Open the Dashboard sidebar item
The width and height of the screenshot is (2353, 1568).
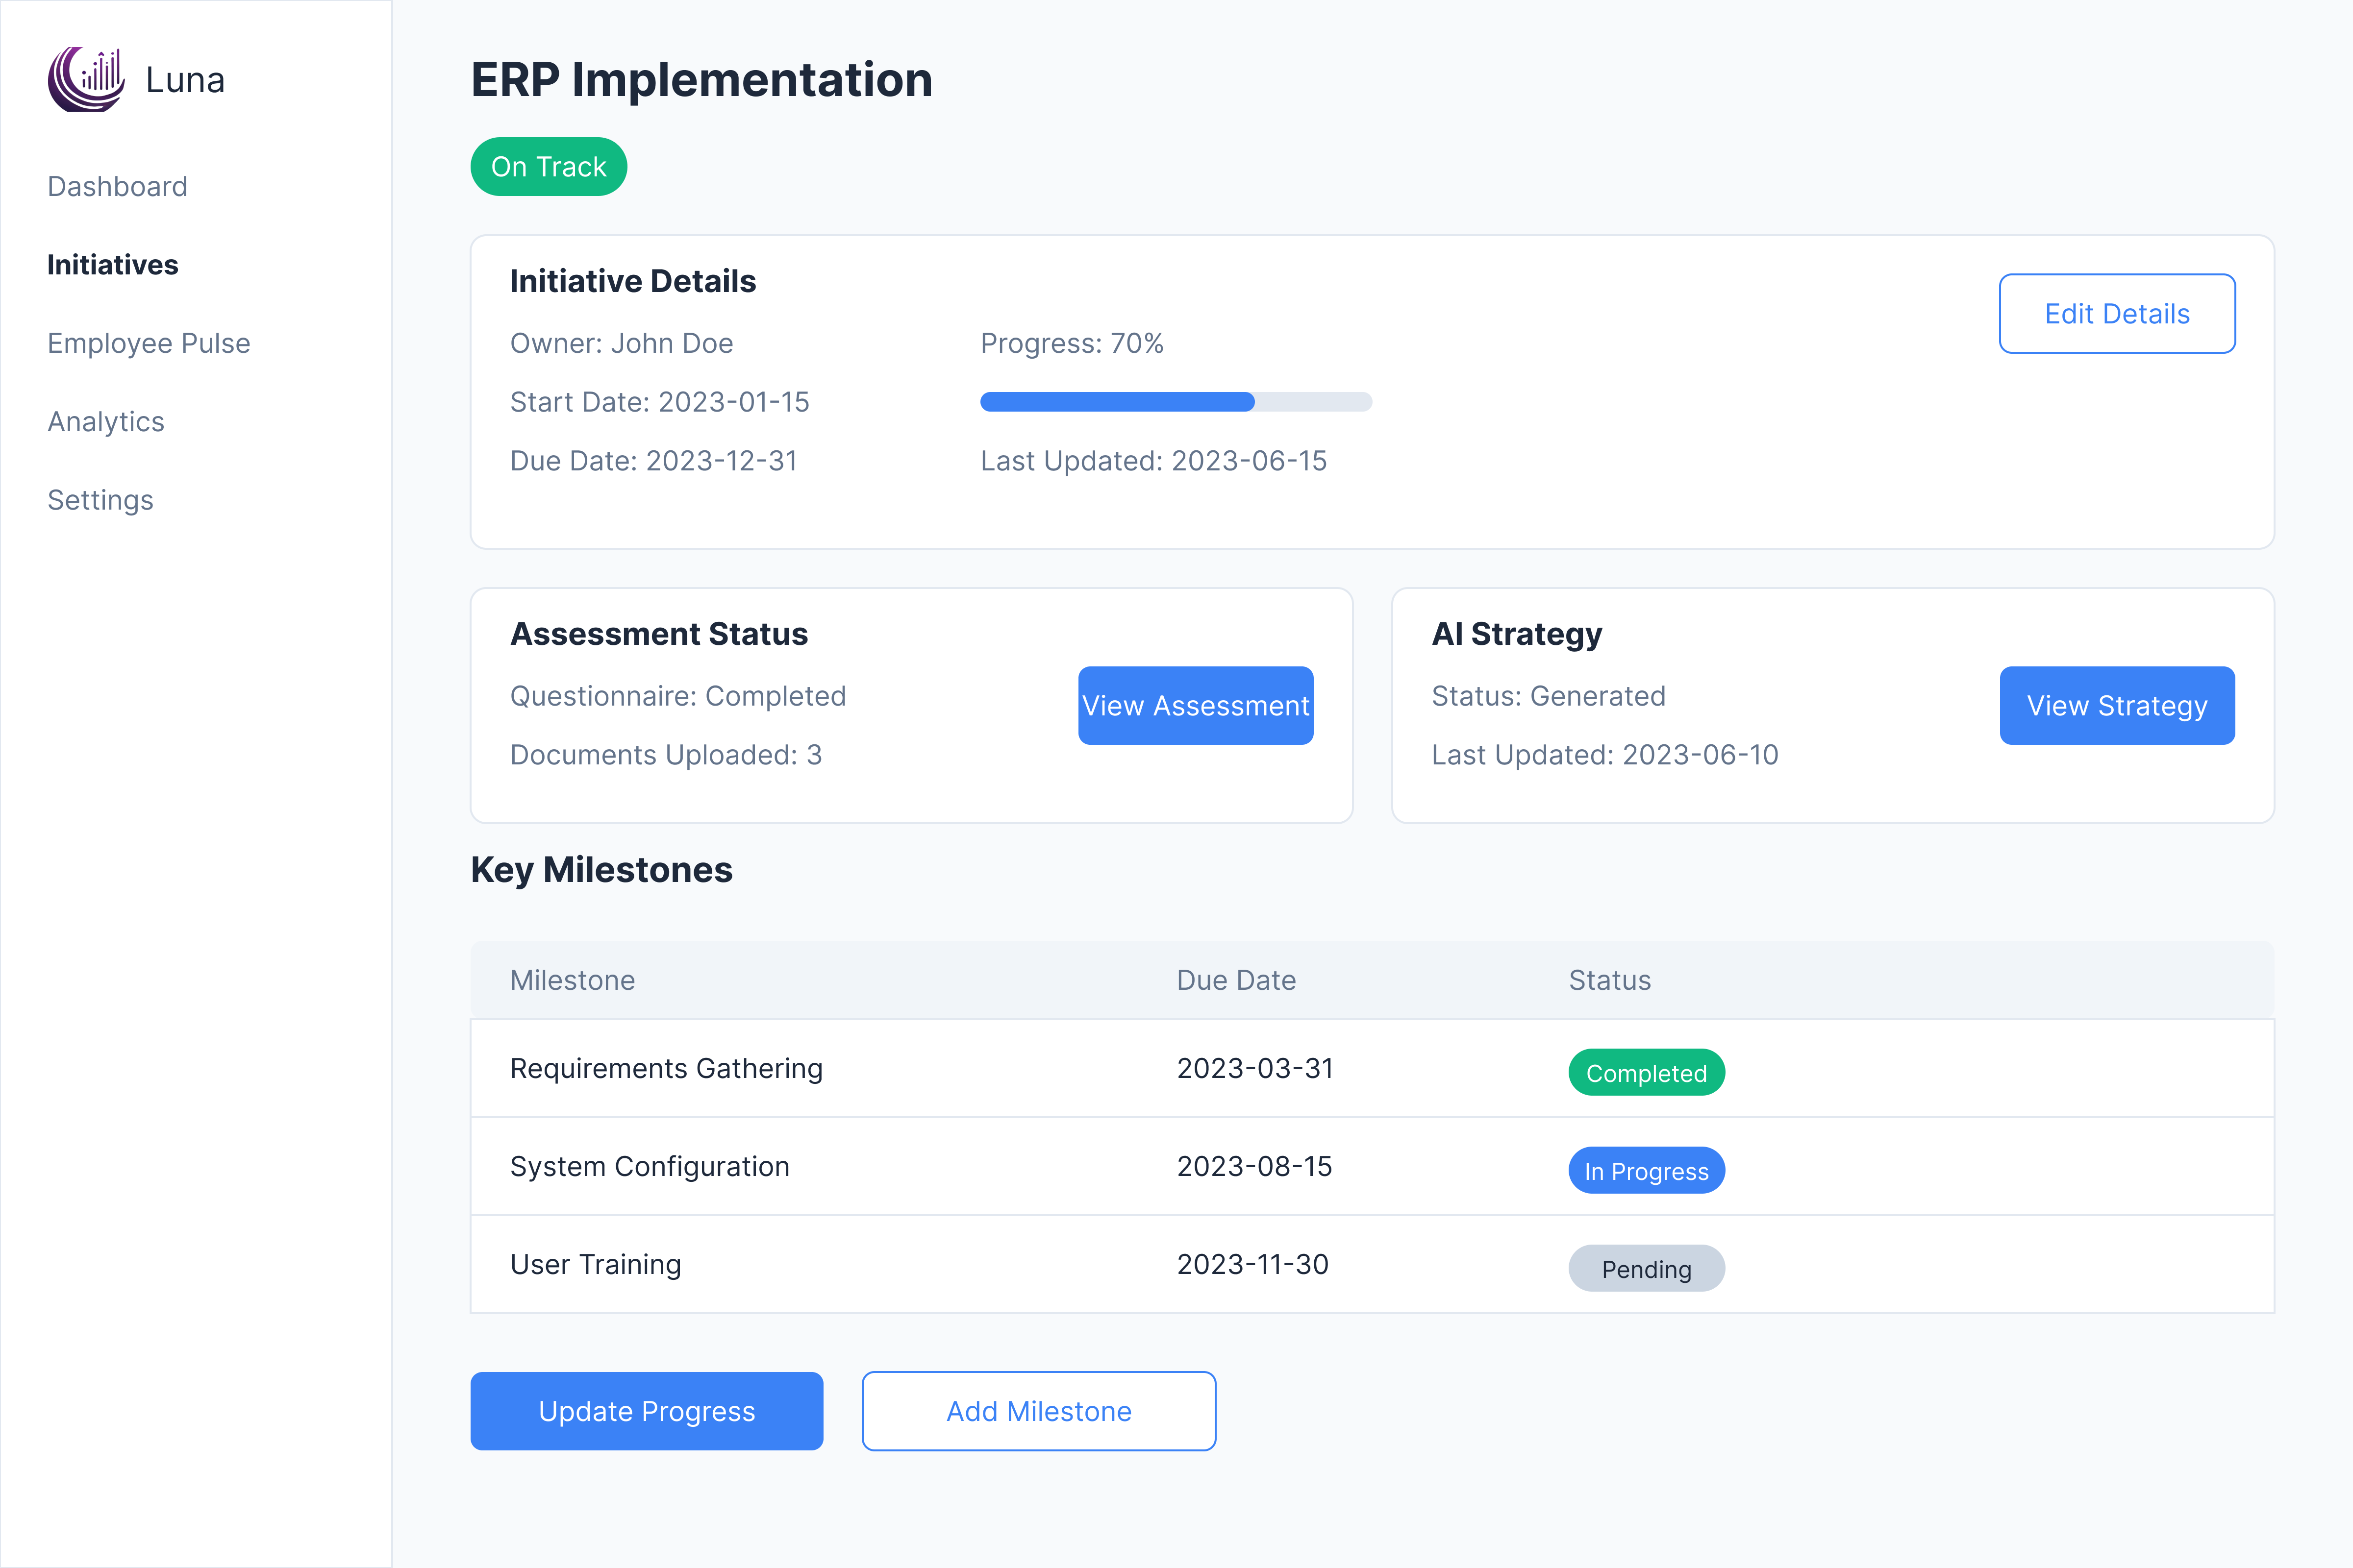click(x=117, y=187)
